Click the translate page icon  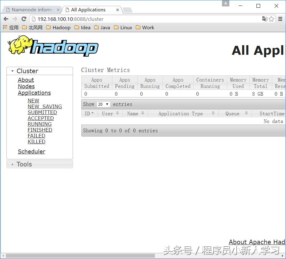coord(265,19)
